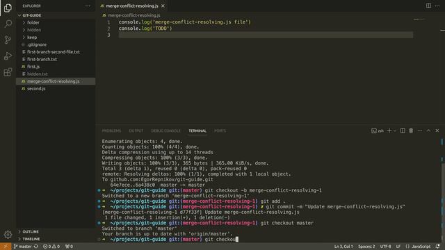The width and height of the screenshot is (445, 250).
Task: Click the master branch in status bar
Action: (x=23, y=247)
